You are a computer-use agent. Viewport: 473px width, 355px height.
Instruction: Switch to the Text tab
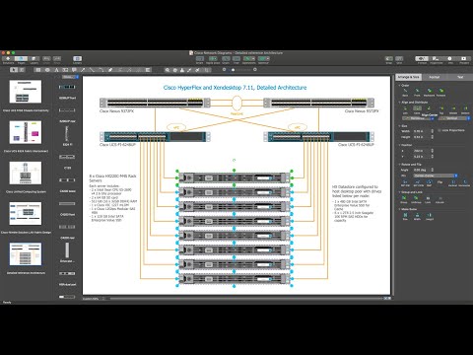(x=460, y=77)
